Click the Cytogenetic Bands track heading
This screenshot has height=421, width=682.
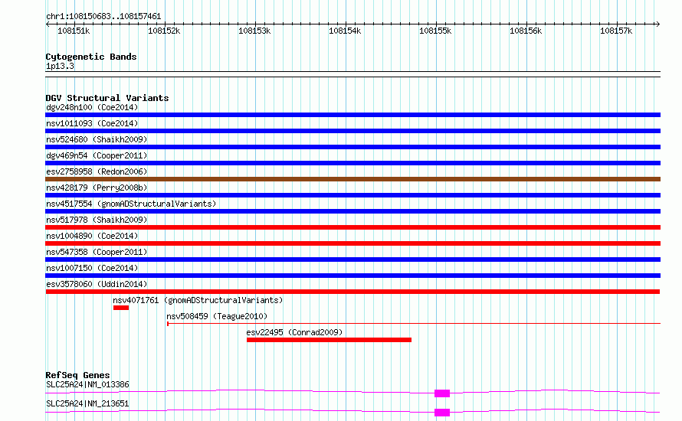(x=90, y=57)
